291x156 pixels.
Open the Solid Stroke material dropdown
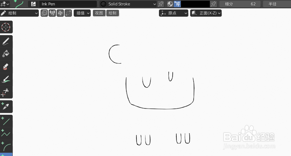[x=128, y=4]
